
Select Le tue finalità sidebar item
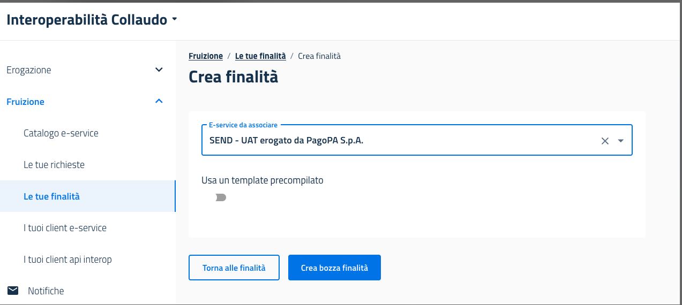pyautogui.click(x=51, y=196)
